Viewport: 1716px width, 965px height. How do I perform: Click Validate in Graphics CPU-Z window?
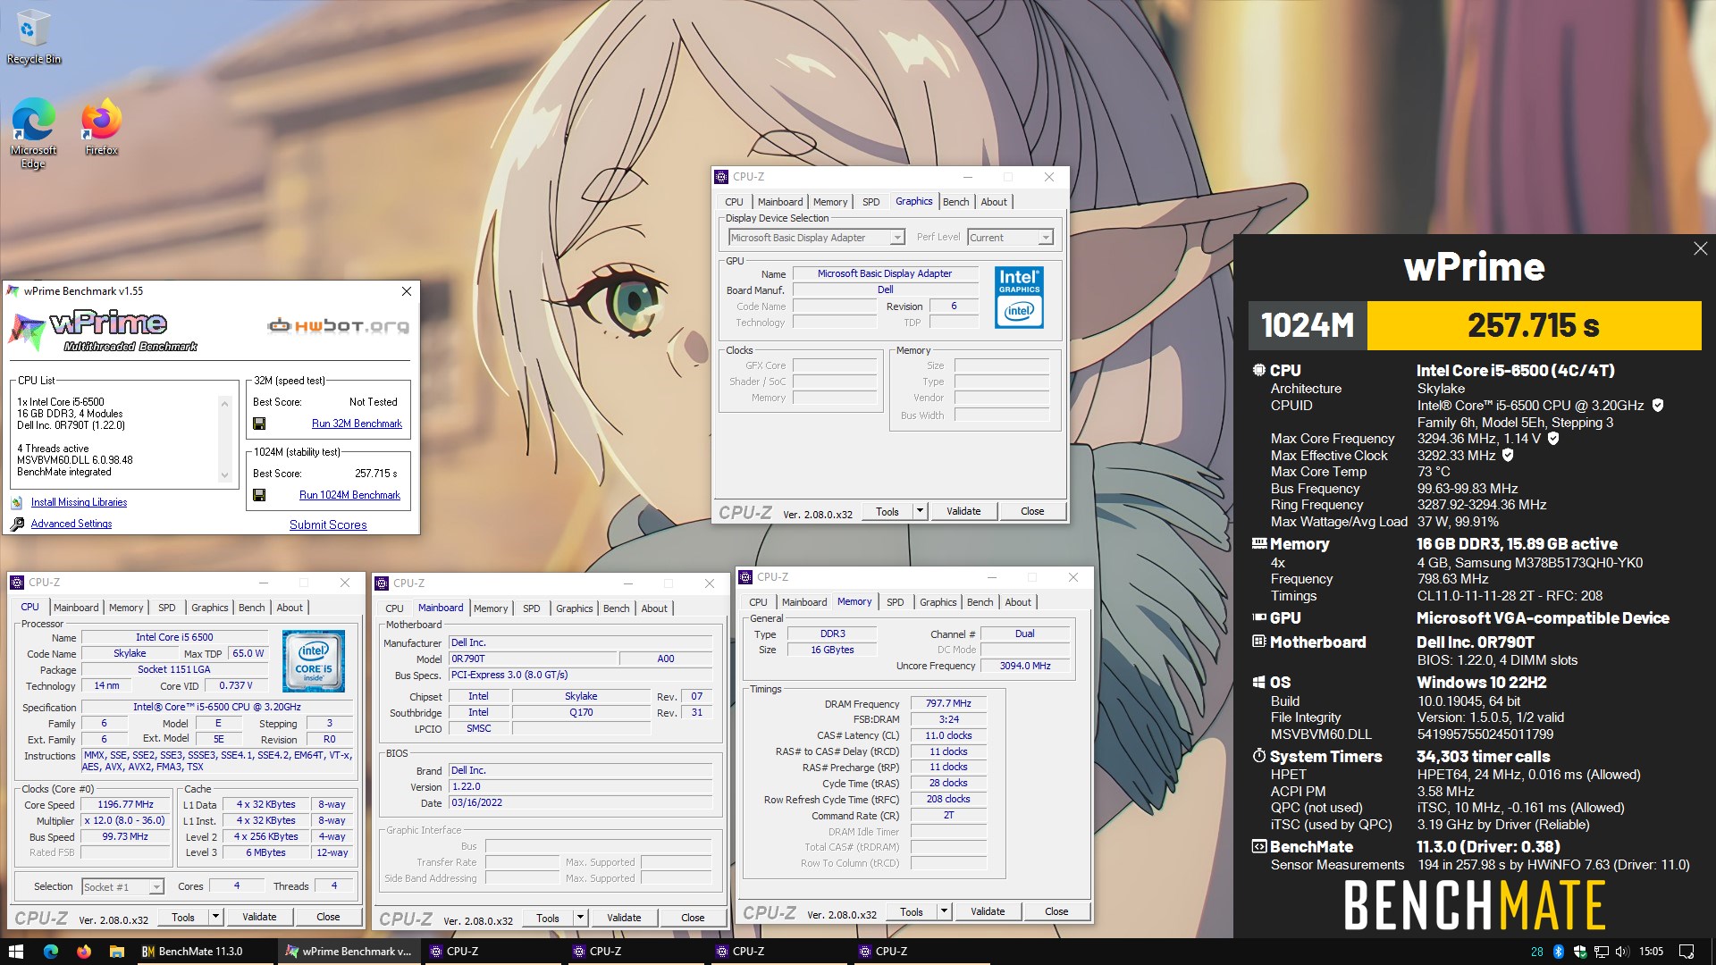(x=963, y=511)
